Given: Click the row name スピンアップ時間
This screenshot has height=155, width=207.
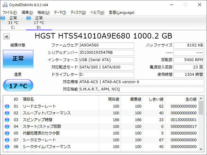Looking at the screenshot, I should [37, 120].
